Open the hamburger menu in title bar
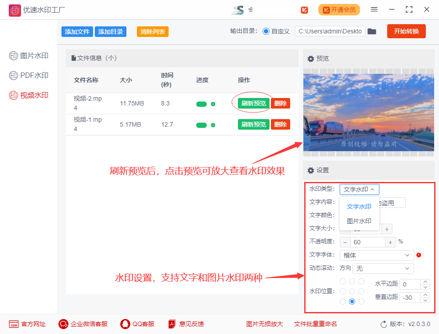439x334 pixels. click(x=374, y=10)
